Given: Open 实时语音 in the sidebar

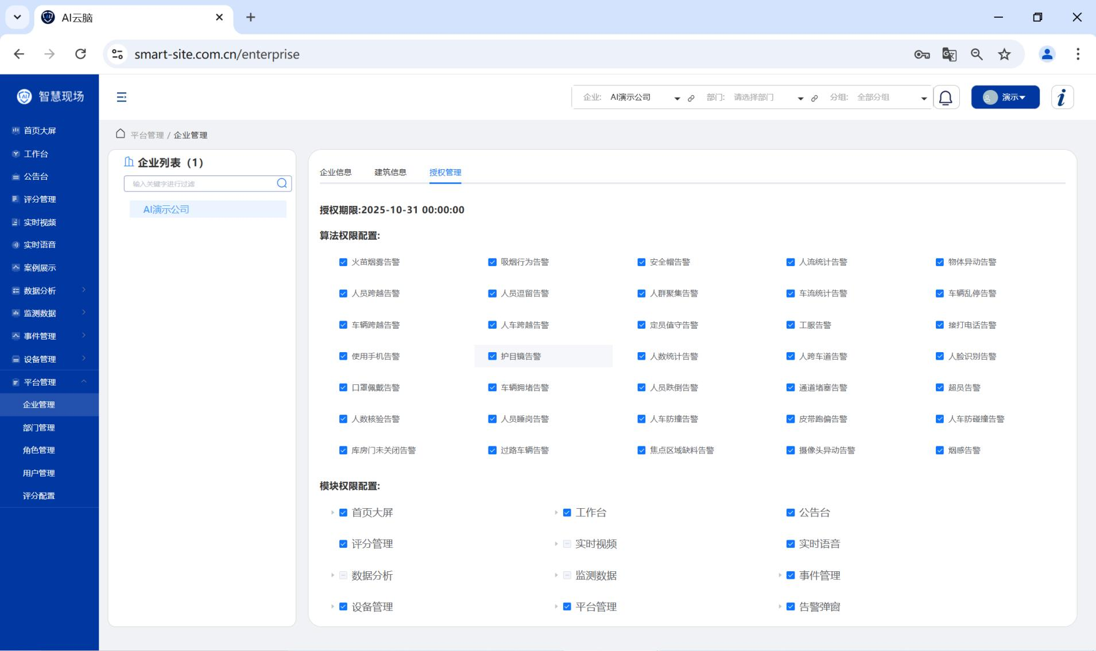Looking at the screenshot, I should tap(49, 245).
